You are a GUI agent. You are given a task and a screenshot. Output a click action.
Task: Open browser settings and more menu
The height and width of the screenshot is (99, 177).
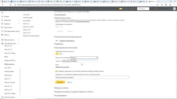click(174, 5)
